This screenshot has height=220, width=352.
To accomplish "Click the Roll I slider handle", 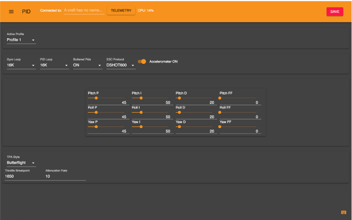I will pyautogui.click(x=141, y=112).
